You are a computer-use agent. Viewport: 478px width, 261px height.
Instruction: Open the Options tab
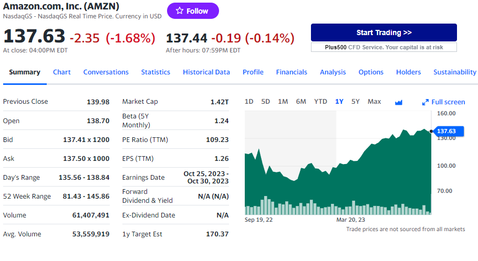(371, 72)
